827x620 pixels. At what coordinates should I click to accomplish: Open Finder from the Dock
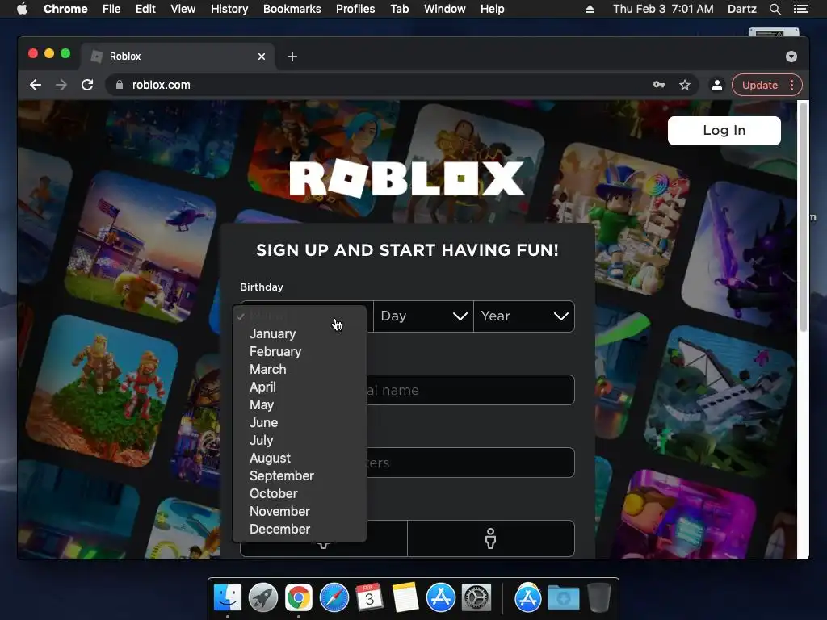tap(227, 598)
